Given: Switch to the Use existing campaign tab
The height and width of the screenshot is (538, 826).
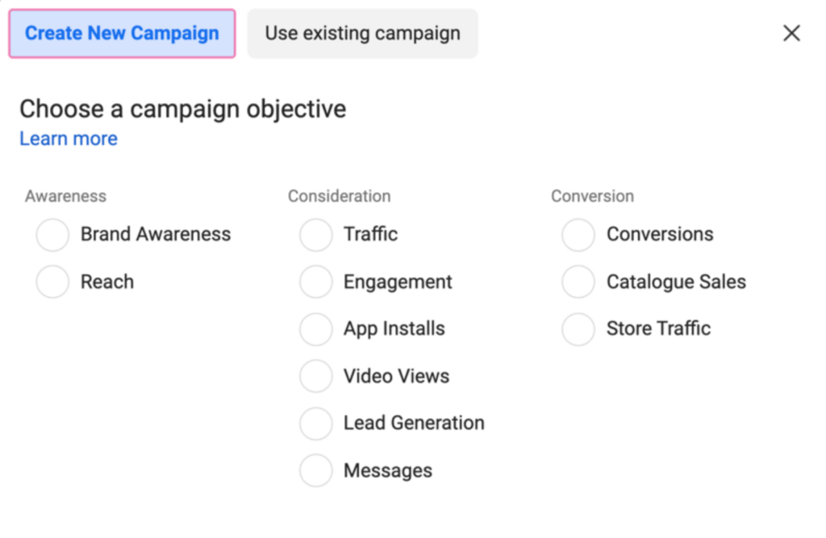Looking at the screenshot, I should point(361,33).
